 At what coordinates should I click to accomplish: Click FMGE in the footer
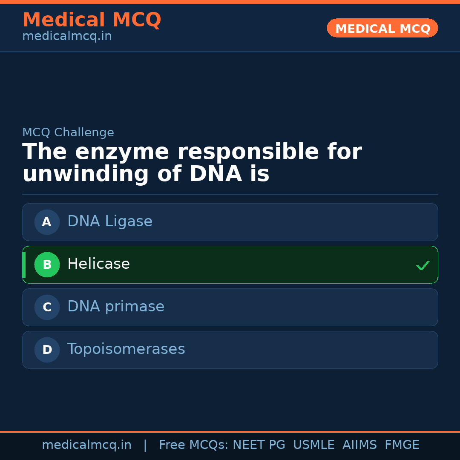[x=402, y=445]
